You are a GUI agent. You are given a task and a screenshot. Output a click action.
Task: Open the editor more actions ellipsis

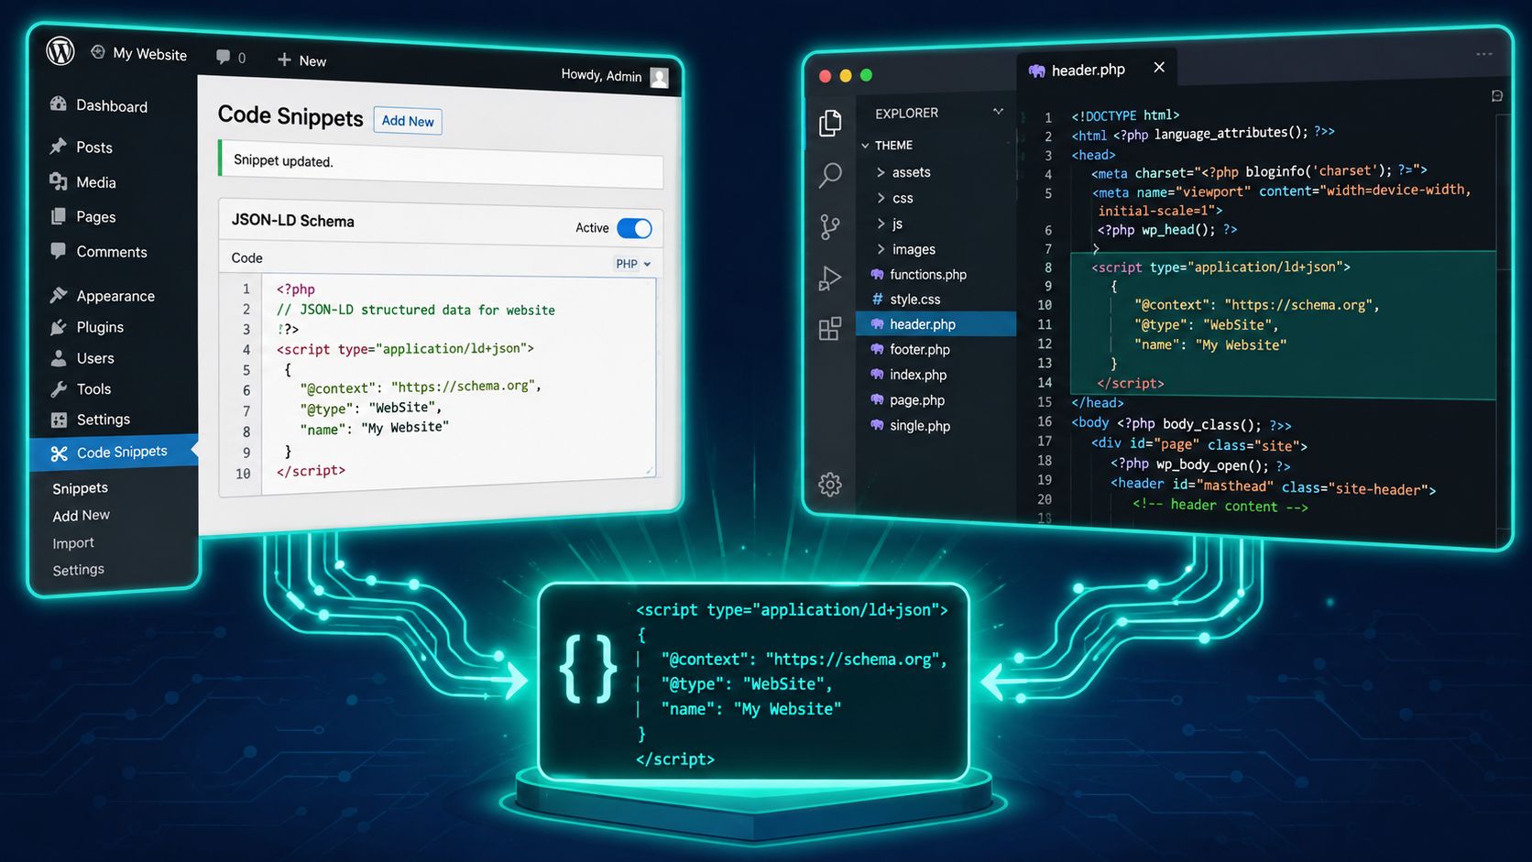click(1484, 55)
